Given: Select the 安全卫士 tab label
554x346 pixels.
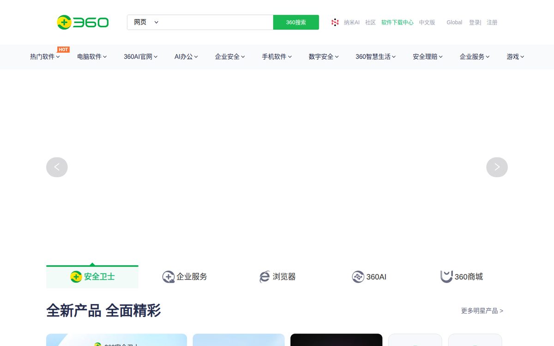Looking at the screenshot, I should pos(99,277).
